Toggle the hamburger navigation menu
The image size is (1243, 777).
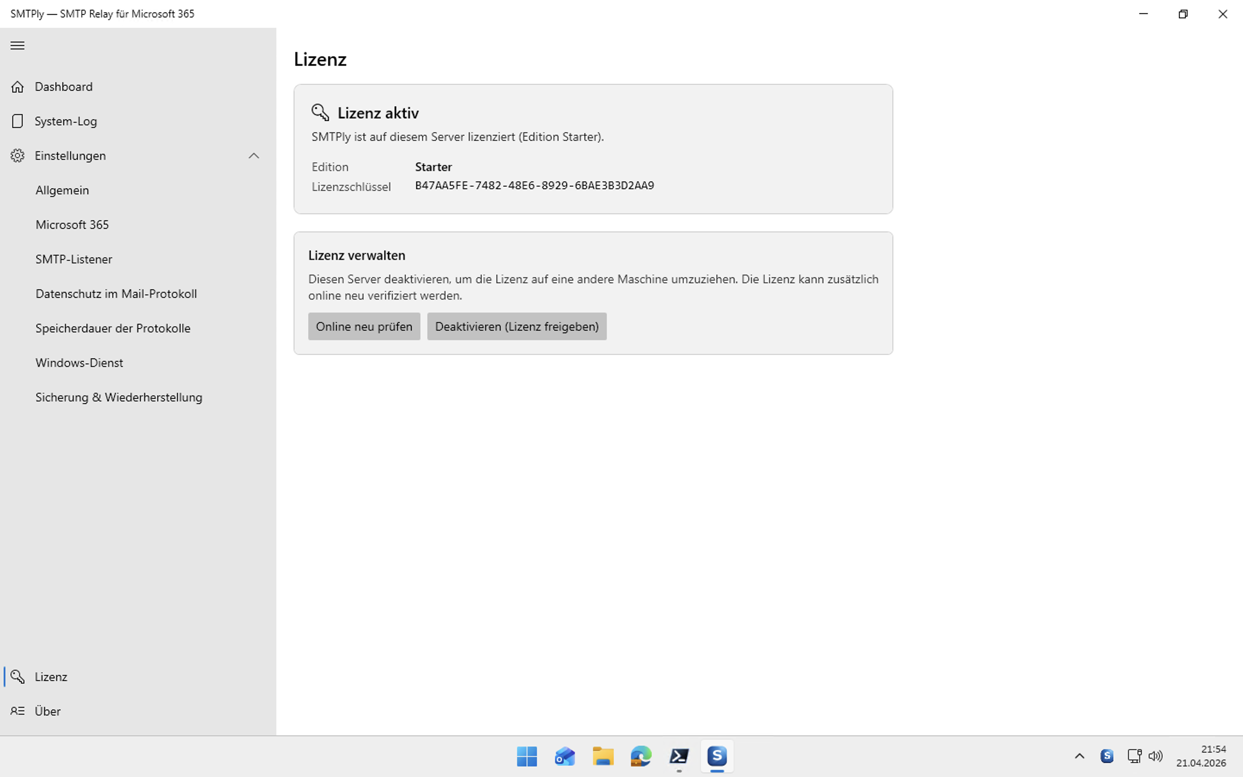pyautogui.click(x=17, y=45)
